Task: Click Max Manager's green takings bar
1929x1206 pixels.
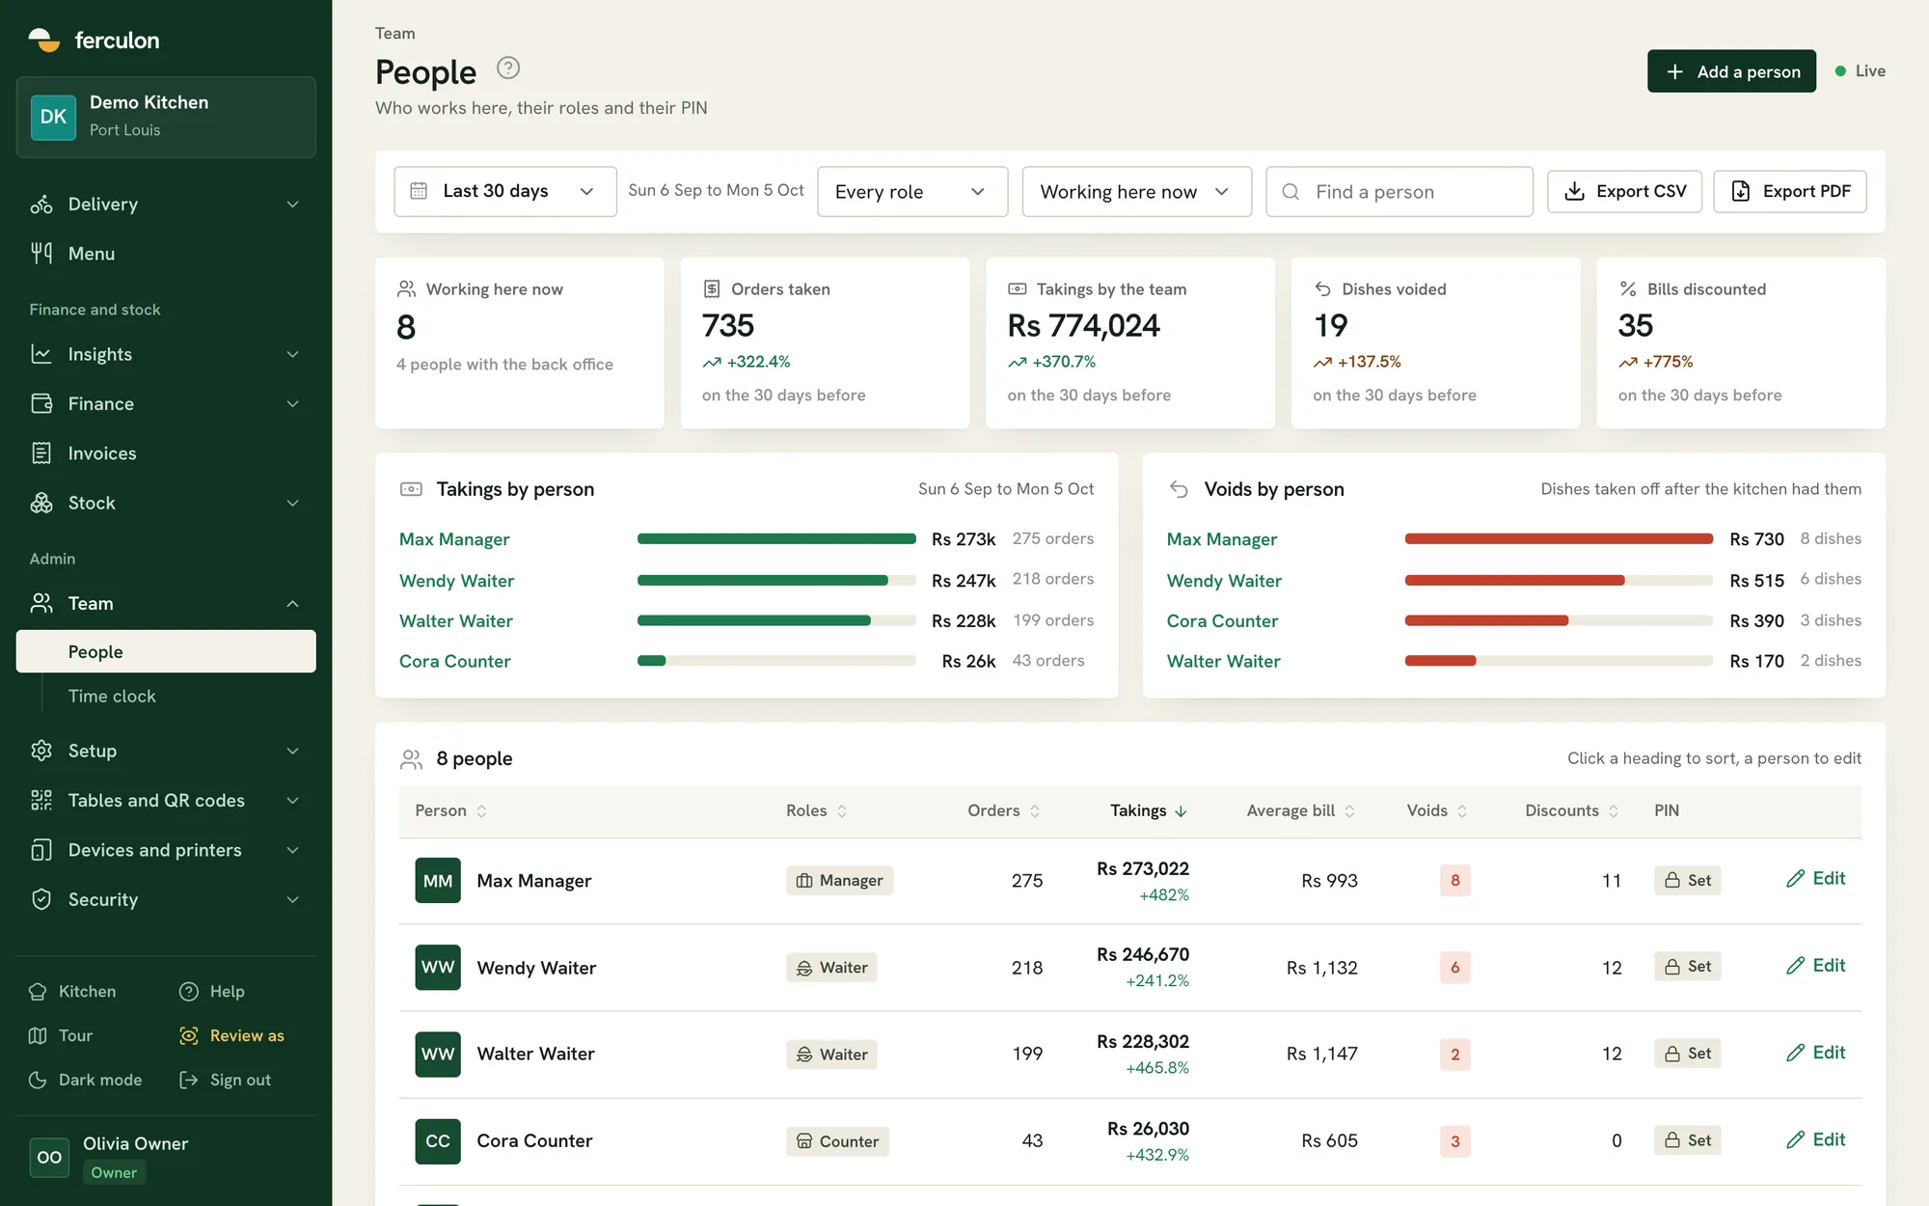Action: tap(776, 538)
